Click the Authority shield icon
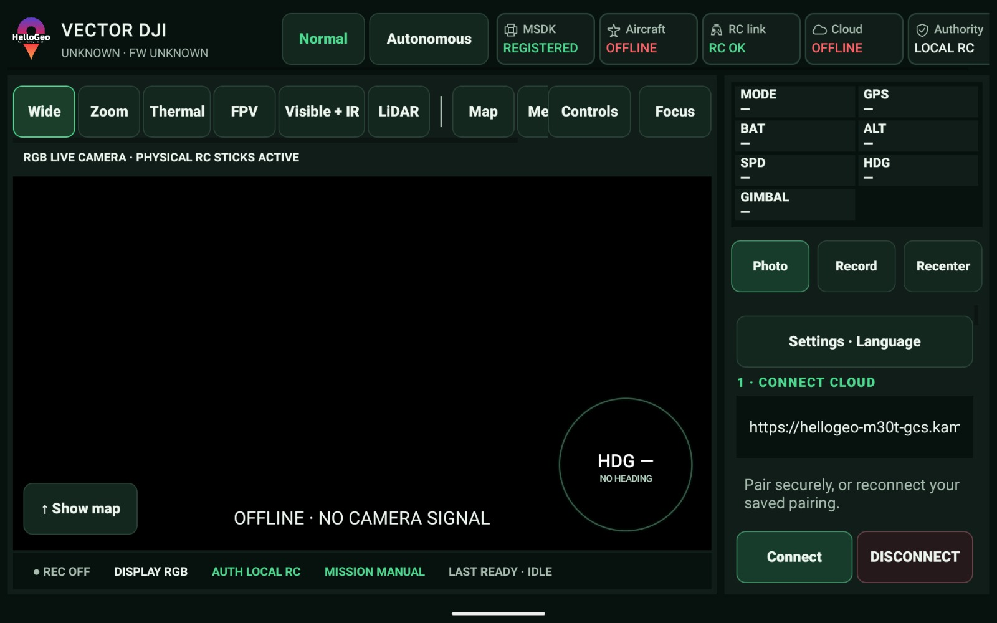Image resolution: width=997 pixels, height=623 pixels. click(922, 30)
